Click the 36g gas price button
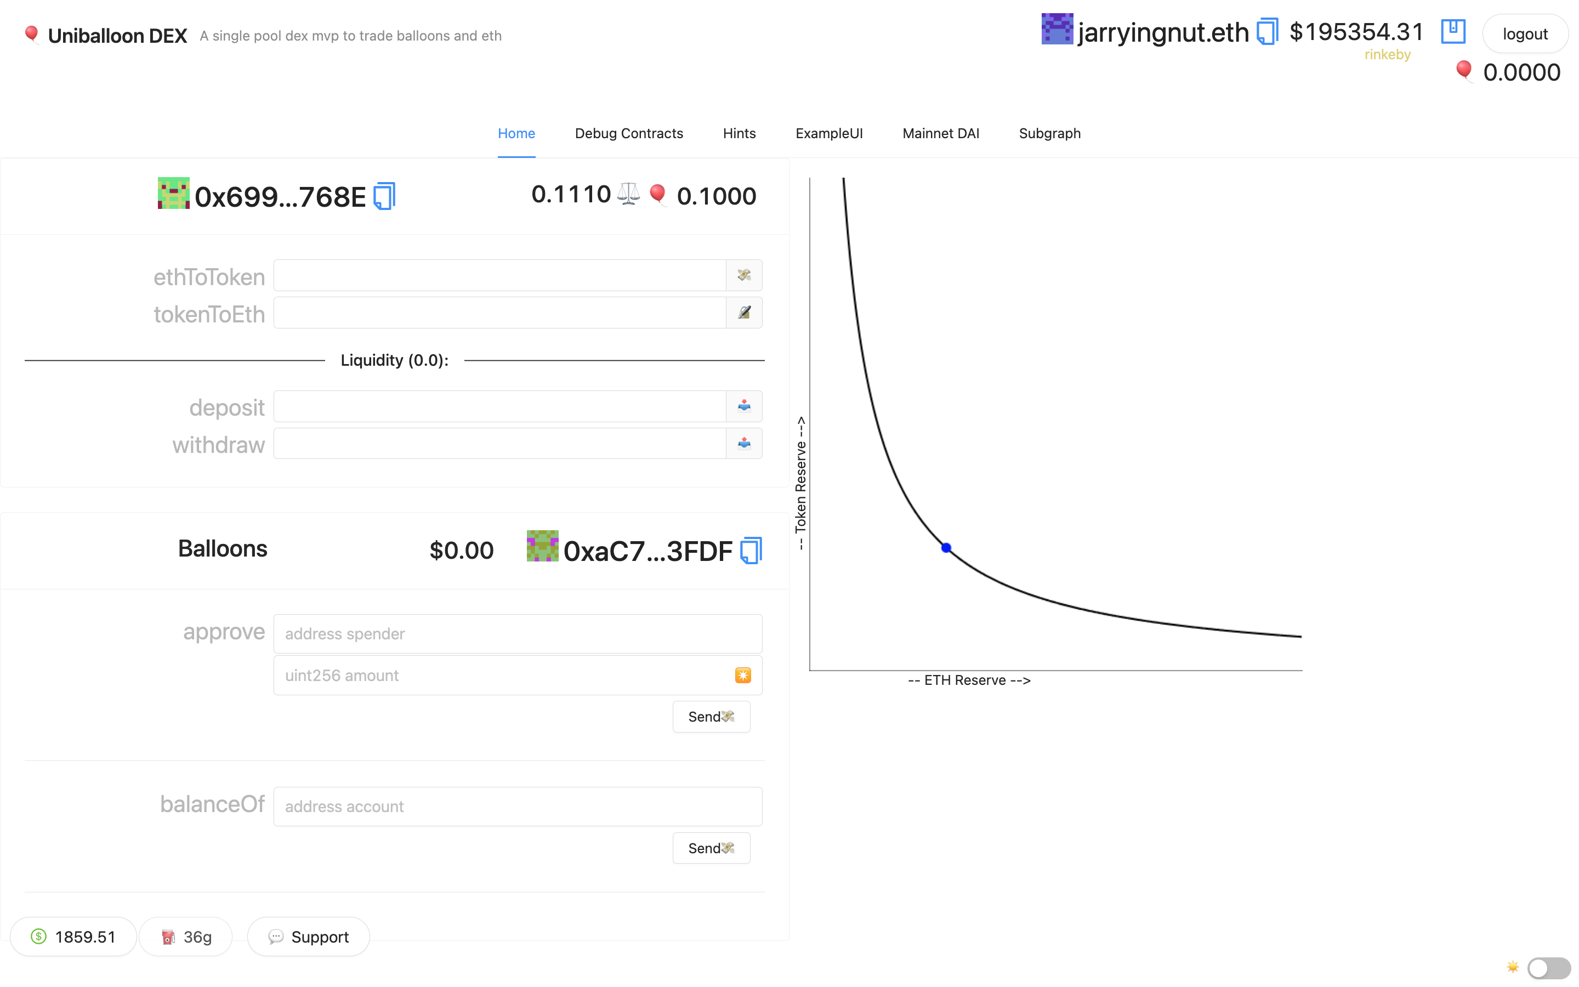 point(186,937)
